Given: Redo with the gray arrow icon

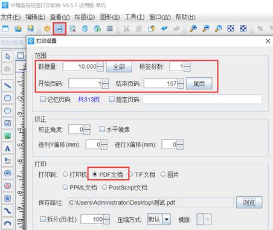Looking at the screenshot, I should (176, 28).
